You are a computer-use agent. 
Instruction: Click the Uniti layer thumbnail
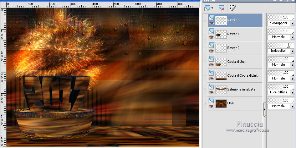click(x=221, y=103)
